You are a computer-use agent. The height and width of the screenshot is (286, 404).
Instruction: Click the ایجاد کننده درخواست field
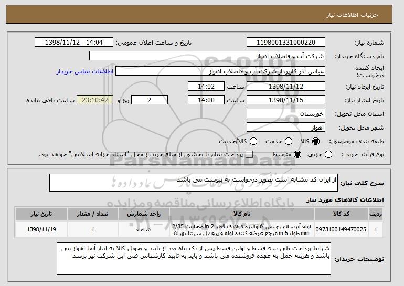pos(220,71)
